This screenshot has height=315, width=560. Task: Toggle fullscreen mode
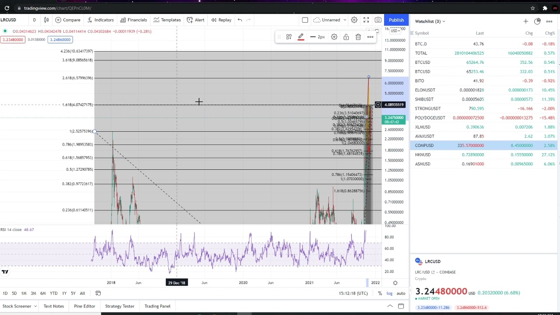pyautogui.click(x=366, y=20)
